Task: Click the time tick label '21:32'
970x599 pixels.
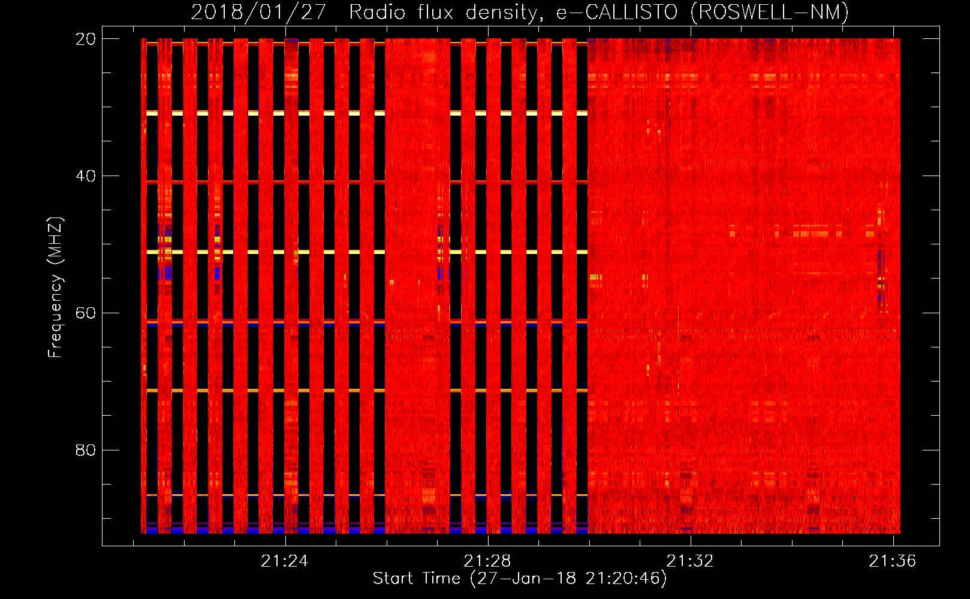Action: (690, 561)
